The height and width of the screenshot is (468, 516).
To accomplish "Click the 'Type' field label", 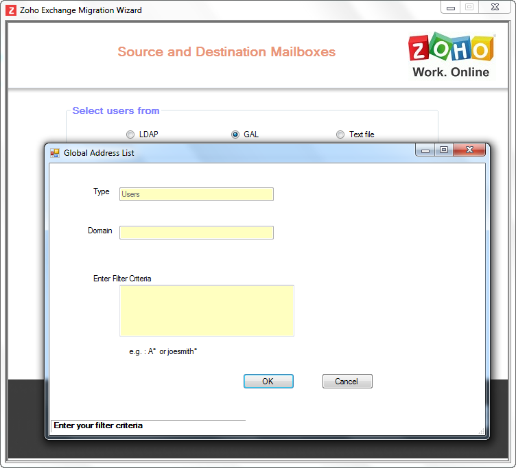I will point(102,191).
